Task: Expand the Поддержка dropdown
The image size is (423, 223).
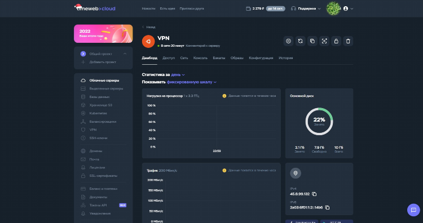Action: [x=319, y=8]
